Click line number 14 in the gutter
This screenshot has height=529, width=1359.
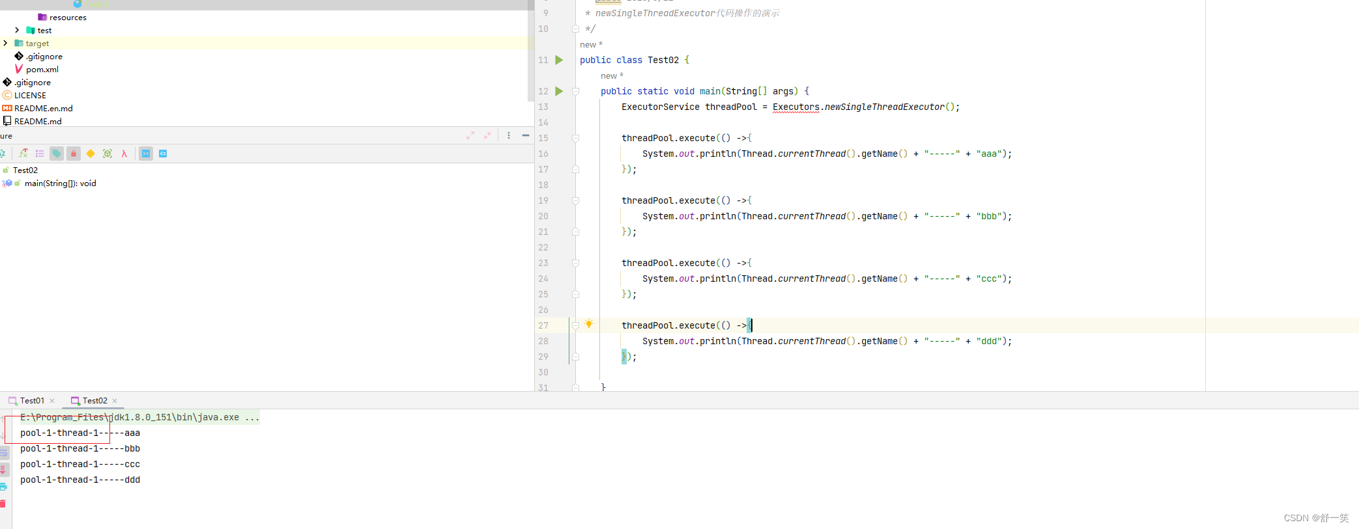(x=543, y=122)
